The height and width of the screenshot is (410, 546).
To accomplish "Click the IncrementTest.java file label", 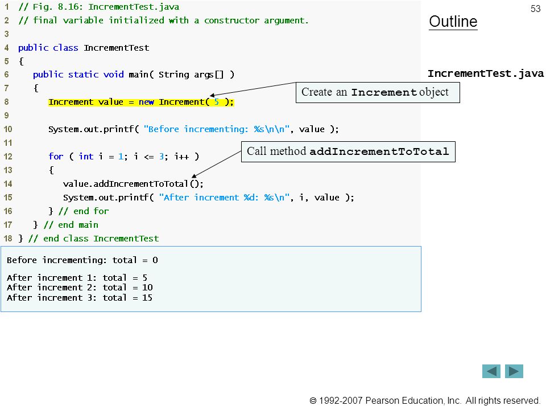I will pos(485,73).
